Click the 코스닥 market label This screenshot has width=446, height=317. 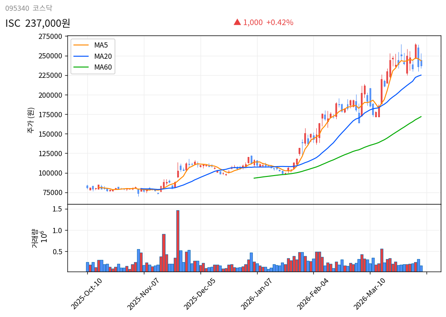(42, 8)
